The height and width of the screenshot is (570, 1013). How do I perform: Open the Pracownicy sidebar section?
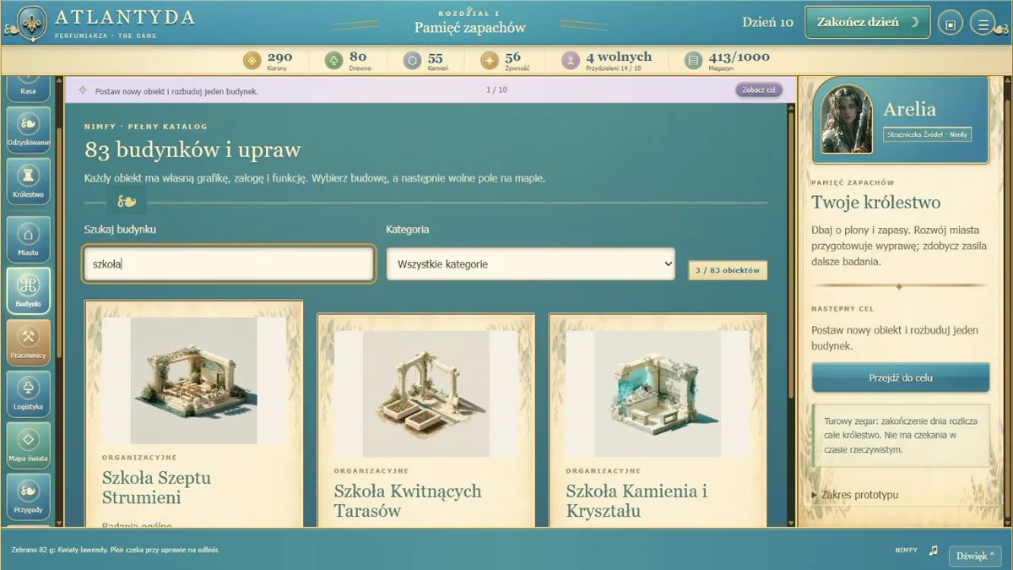pos(28,343)
